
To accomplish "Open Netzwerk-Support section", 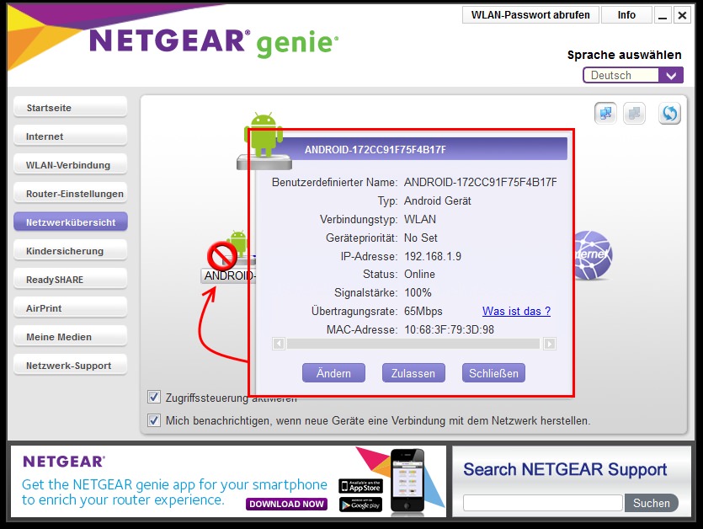I will 71,366.
